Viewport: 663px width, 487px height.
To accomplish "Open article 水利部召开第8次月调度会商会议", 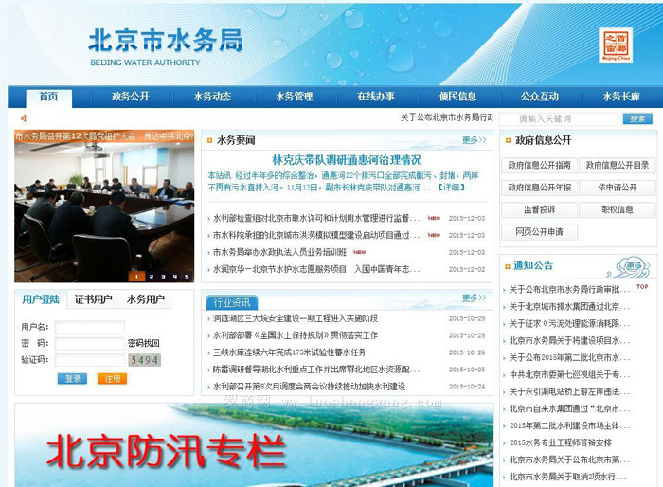I will point(309,387).
